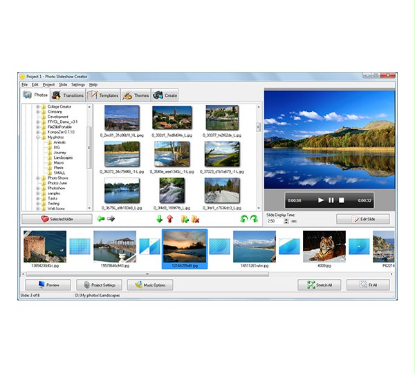
Task: Stop the slideshow preview playback
Action: click(341, 200)
